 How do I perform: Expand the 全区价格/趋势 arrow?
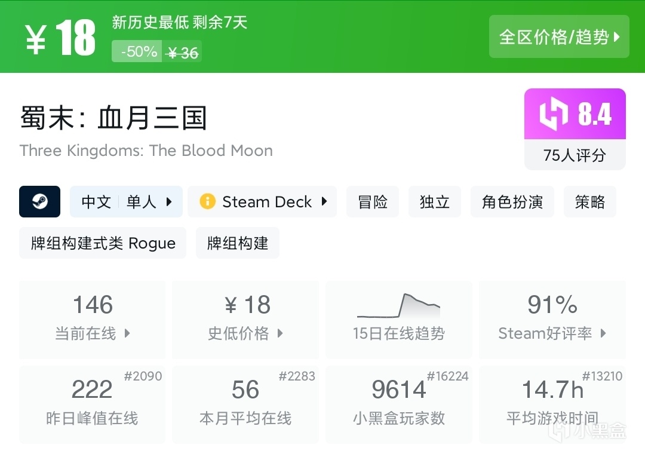[617, 37]
